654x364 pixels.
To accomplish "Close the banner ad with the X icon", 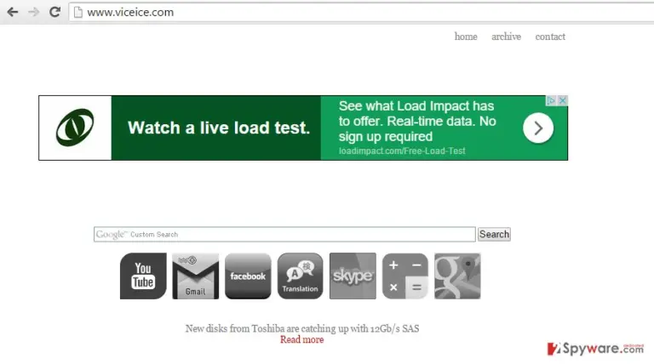I will (x=562, y=100).
